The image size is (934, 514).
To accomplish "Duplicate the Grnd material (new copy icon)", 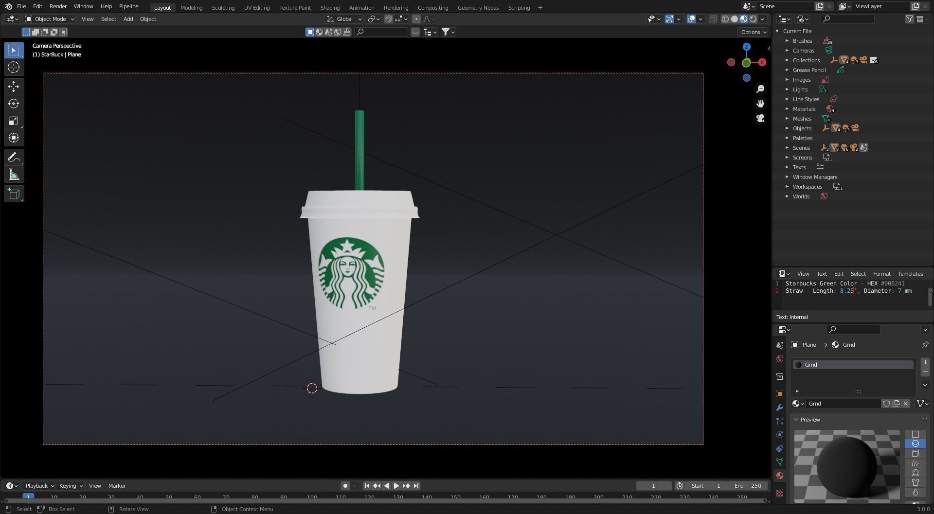I will click(896, 404).
